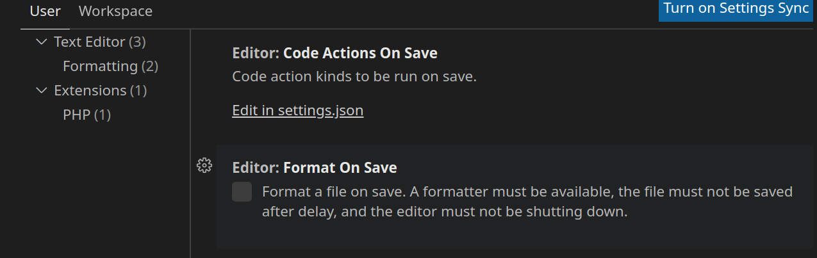This screenshot has height=258, width=817.
Task: Click the Format On Save description text
Action: [x=527, y=201]
